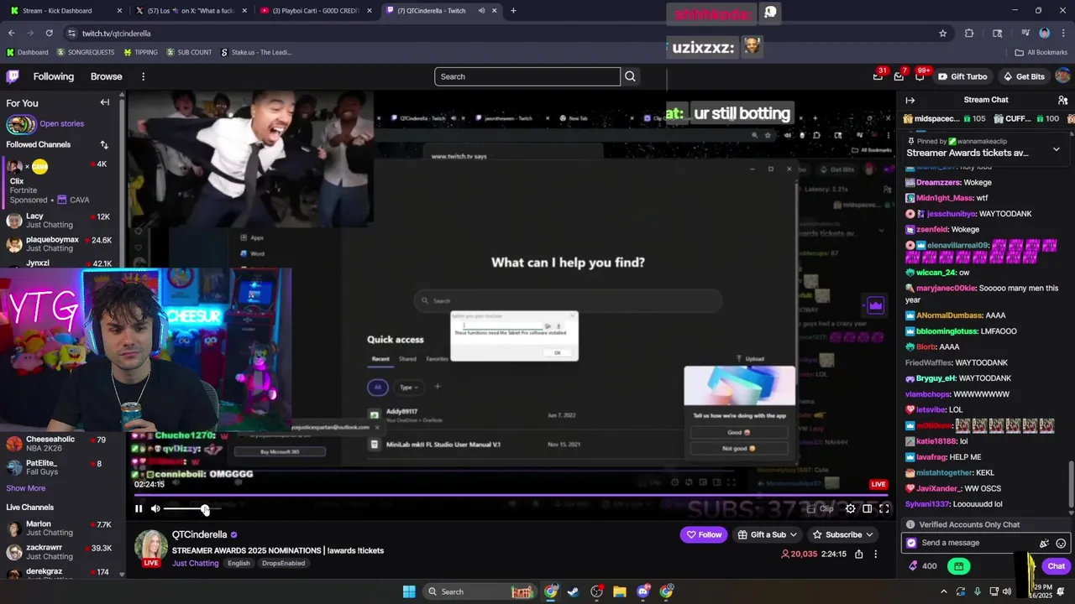Image resolution: width=1075 pixels, height=604 pixels.
Task: Expand Show More followed channels
Action: (26, 488)
